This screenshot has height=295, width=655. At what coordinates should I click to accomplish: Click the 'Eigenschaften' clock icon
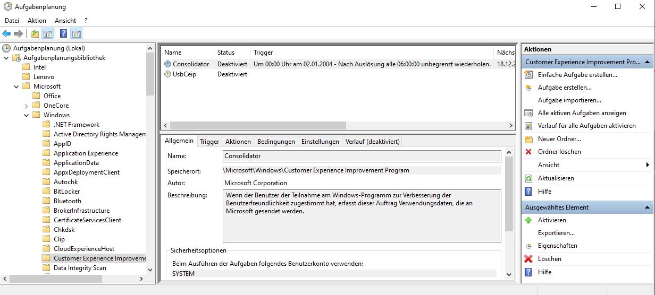(x=528, y=246)
